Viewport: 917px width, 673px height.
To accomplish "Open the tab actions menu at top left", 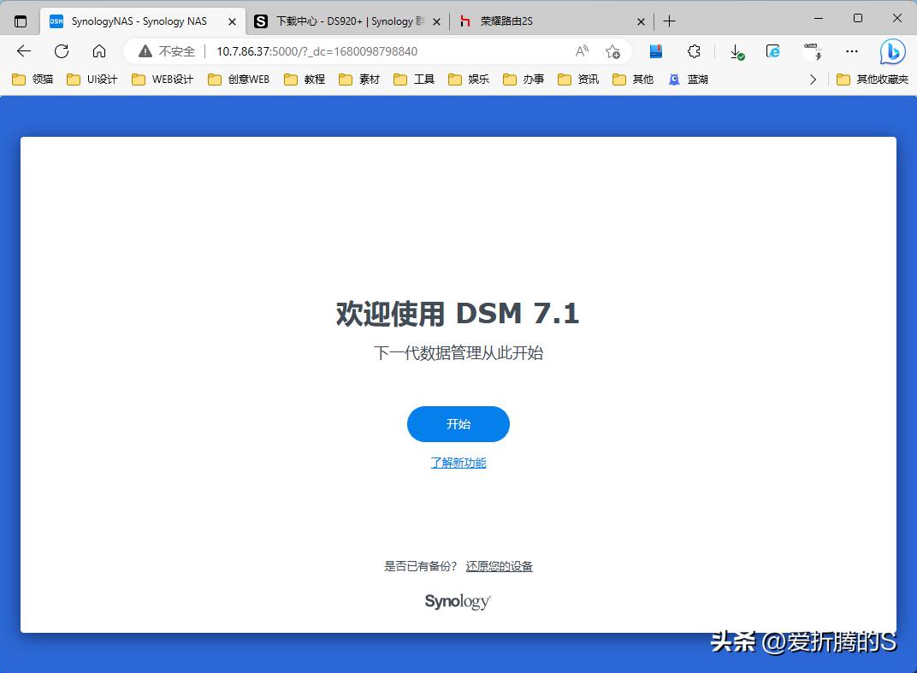I will [19, 20].
